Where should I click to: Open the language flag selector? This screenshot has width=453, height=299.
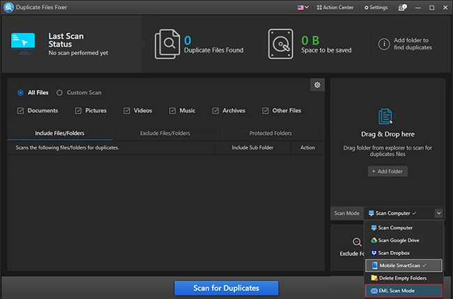[302, 8]
